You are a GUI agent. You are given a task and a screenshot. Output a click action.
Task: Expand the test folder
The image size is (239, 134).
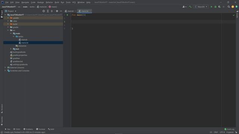[x=11, y=49]
